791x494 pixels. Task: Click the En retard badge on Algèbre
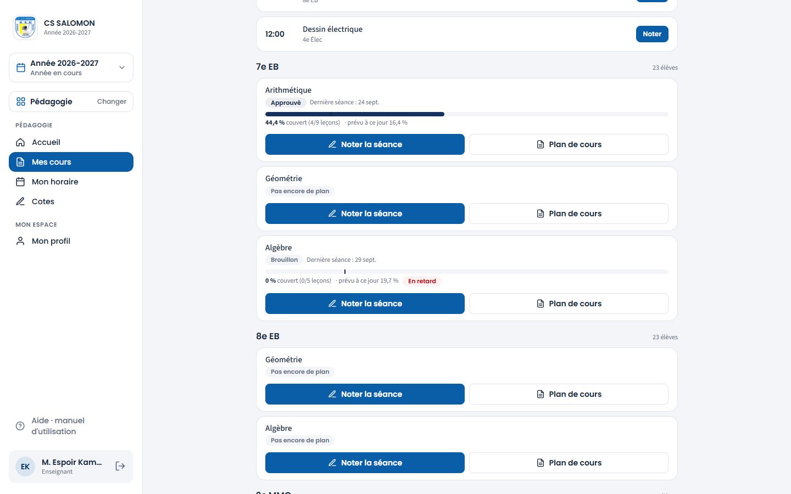[x=422, y=281]
